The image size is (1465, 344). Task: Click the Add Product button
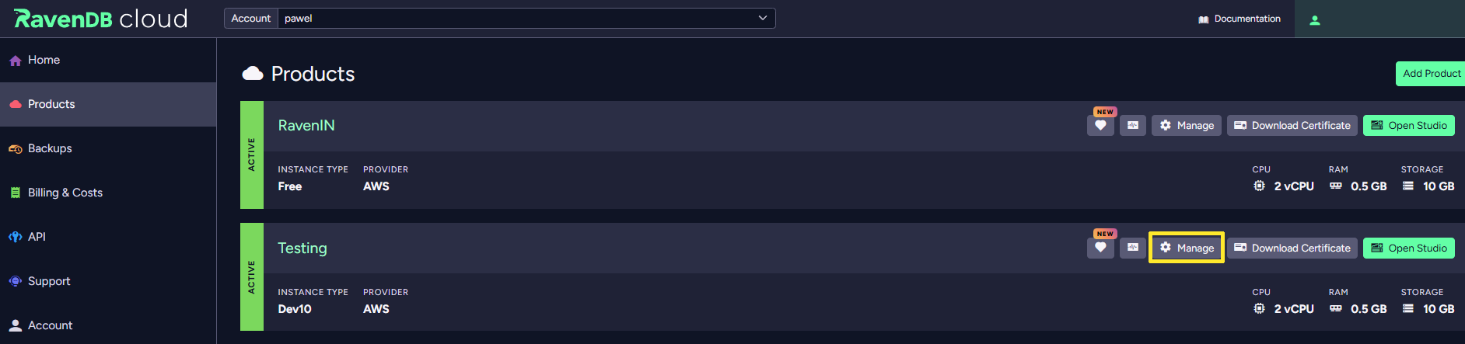pyautogui.click(x=1431, y=74)
